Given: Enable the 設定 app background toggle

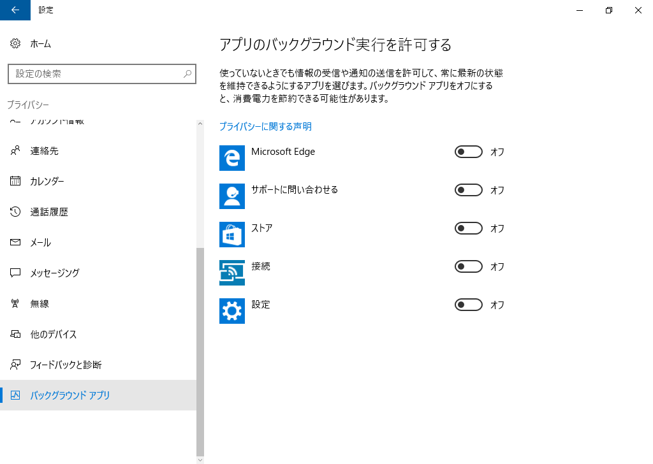Looking at the screenshot, I should (468, 305).
